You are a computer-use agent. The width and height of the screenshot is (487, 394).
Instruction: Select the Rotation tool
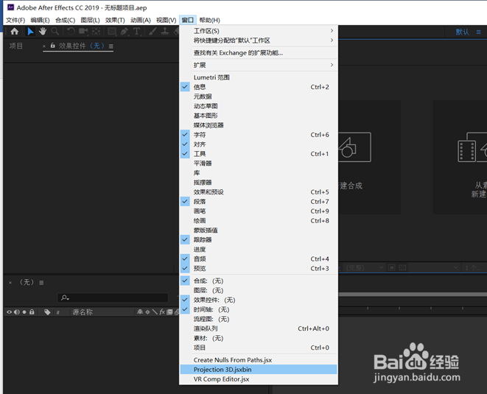pyautogui.click(x=71, y=32)
